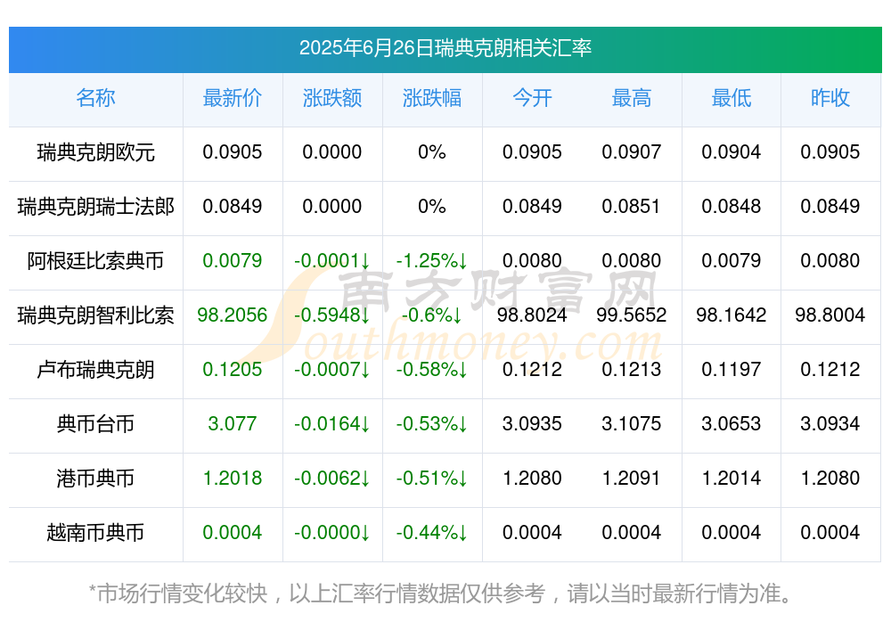This screenshot has width=891, height=622.
Task: Click the low value 0.0848
Action: pyautogui.click(x=732, y=207)
